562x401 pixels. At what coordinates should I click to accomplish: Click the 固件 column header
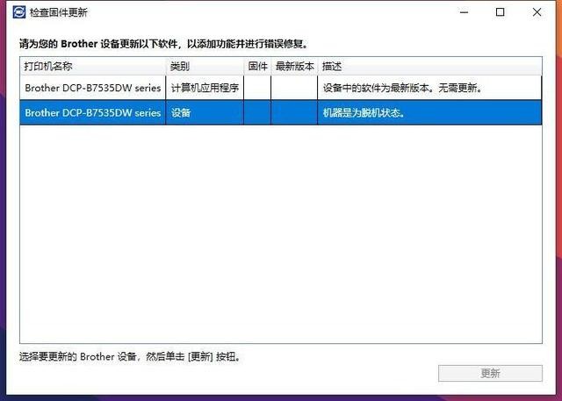pos(257,66)
